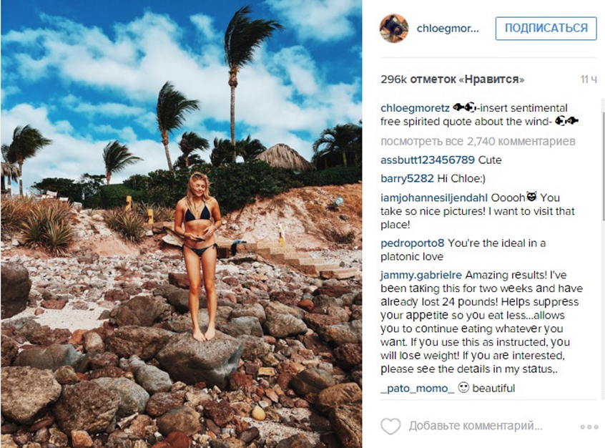View the 296k likes count
The image size is (605, 448).
pos(452,79)
